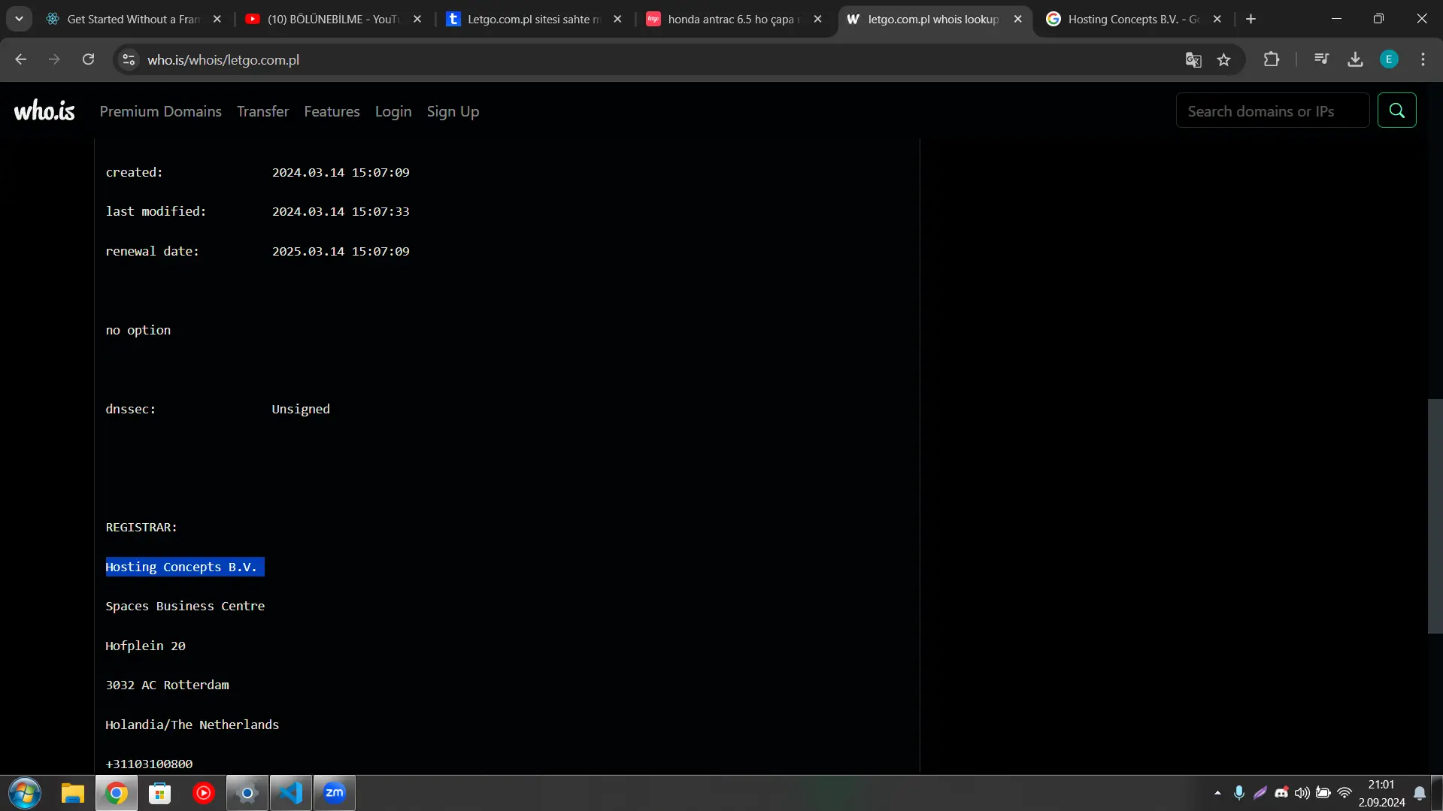The width and height of the screenshot is (1443, 811).
Task: Open the Chrome profile avatar E
Action: 1389,59
